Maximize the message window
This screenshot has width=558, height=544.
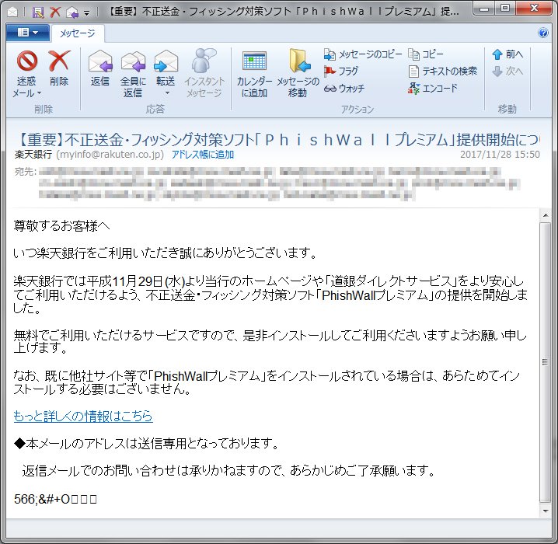(504, 9)
